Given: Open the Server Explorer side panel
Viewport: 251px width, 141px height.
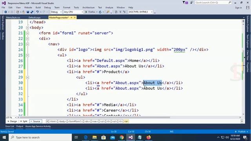Looking at the screenshot, I should [3, 23].
